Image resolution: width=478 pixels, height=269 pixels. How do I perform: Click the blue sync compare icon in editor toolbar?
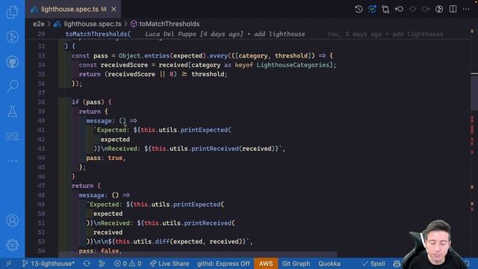point(372,9)
